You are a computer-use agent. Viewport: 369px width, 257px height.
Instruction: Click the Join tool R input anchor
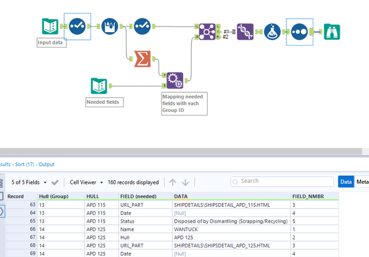click(196, 37)
